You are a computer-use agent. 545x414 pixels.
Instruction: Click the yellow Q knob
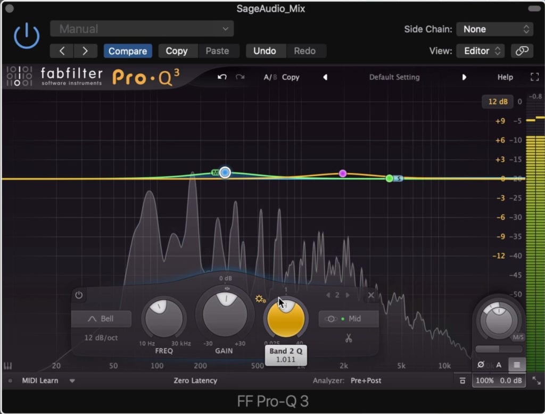(286, 318)
